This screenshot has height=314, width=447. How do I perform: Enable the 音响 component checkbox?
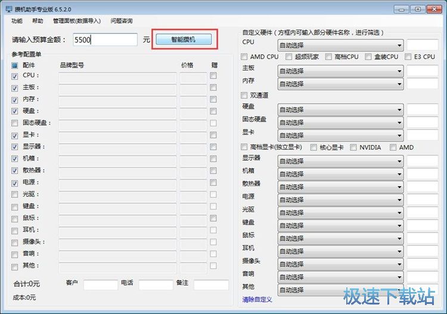[14, 255]
